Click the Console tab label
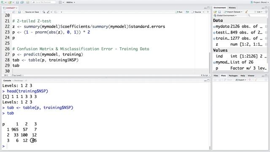This screenshot has width=270, height=152. 7,81
